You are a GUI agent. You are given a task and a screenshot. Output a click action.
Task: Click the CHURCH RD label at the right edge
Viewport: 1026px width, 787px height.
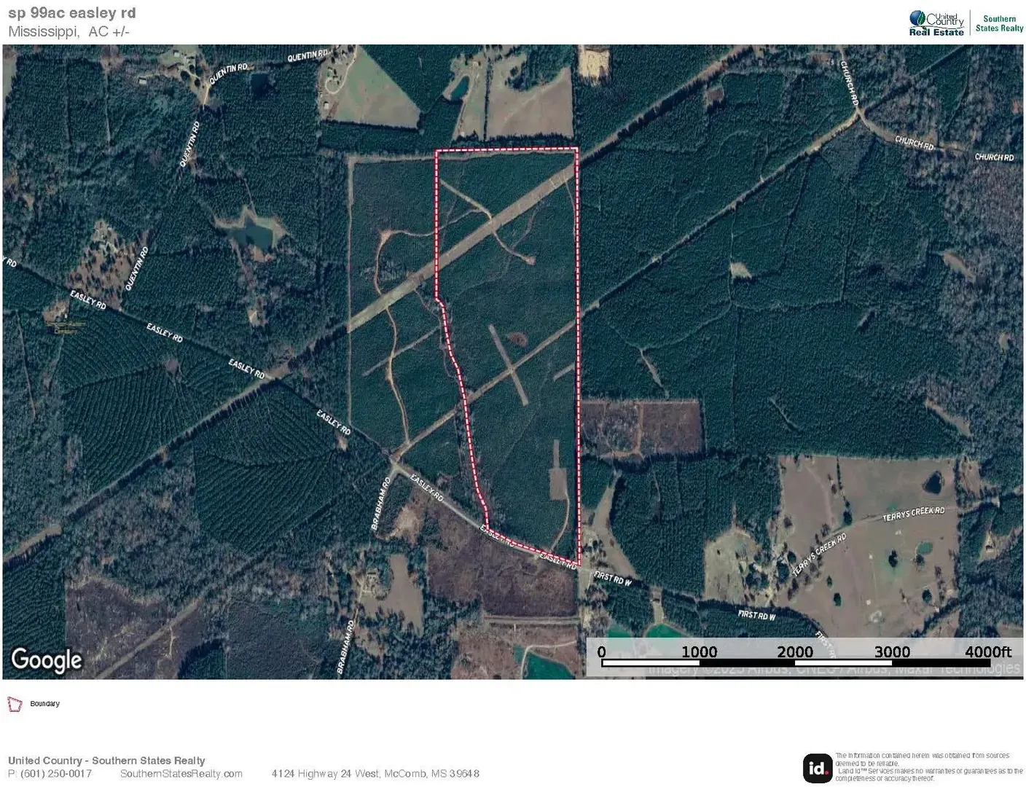(x=995, y=157)
